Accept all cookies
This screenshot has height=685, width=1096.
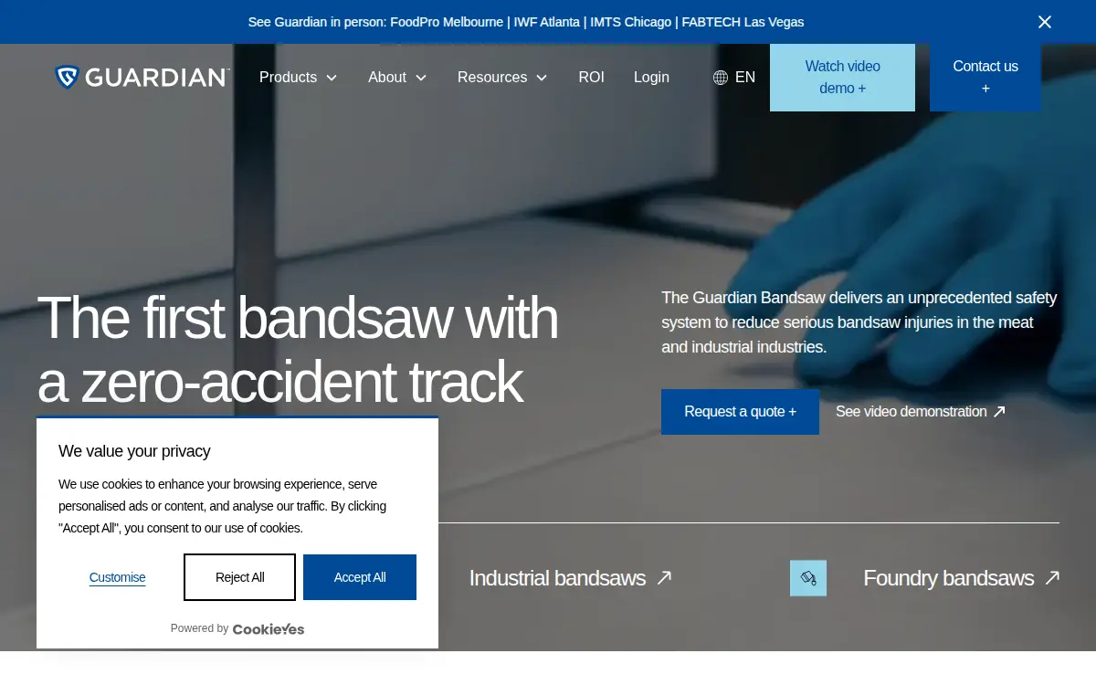point(360,577)
